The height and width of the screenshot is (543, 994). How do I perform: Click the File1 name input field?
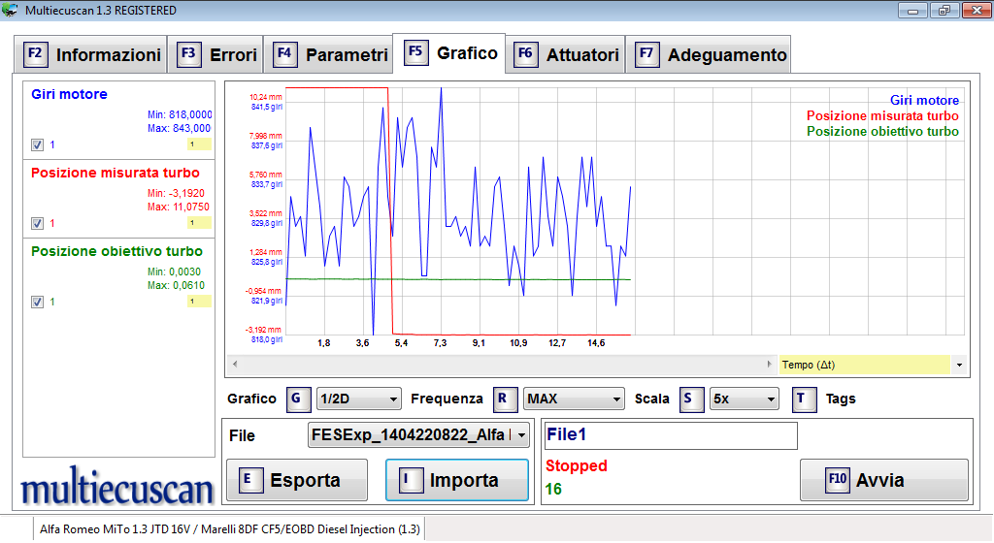[670, 435]
